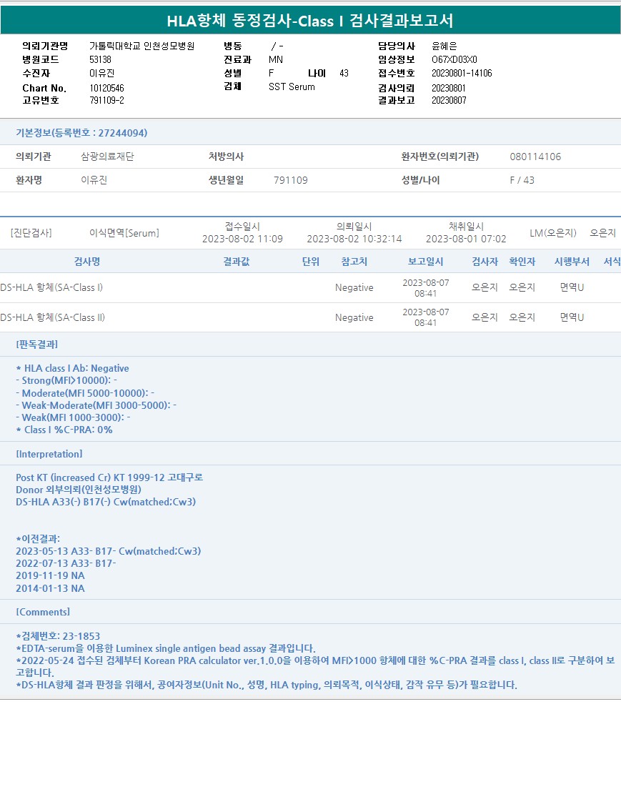The height and width of the screenshot is (807, 621).
Task: Select line '- Strong(MFI>10000): -'
Action: [x=66, y=380]
